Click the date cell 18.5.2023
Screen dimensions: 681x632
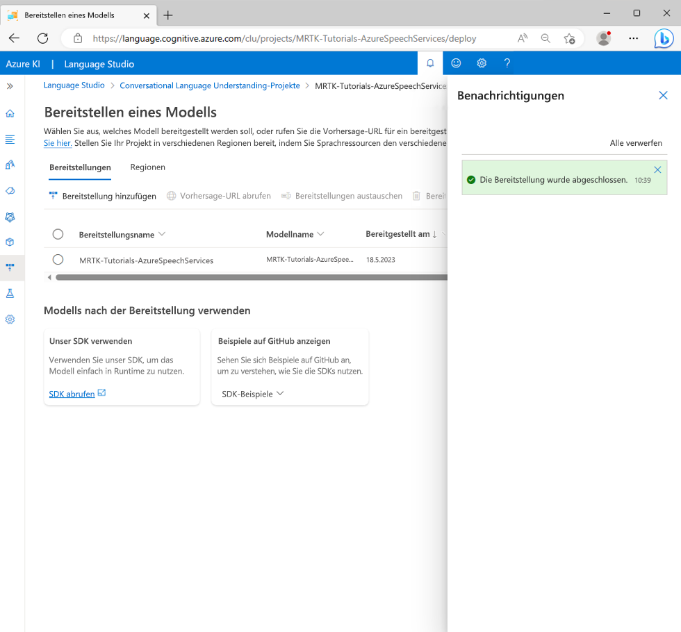click(x=381, y=260)
